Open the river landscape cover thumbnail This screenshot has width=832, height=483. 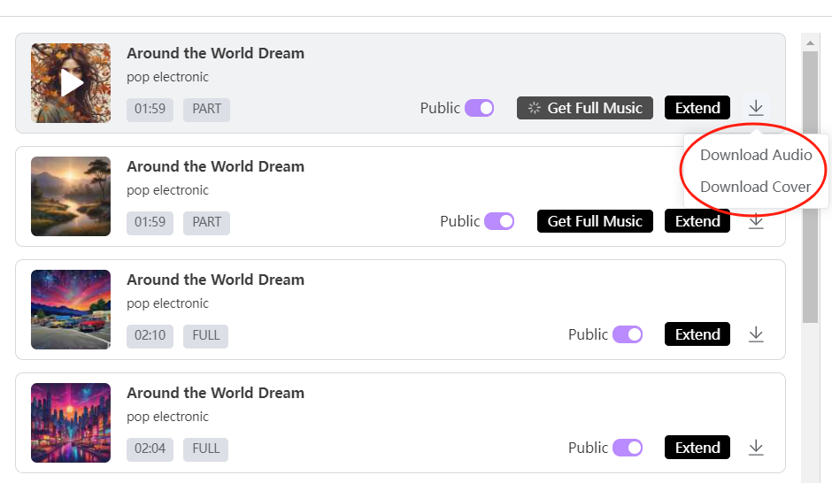(71, 196)
